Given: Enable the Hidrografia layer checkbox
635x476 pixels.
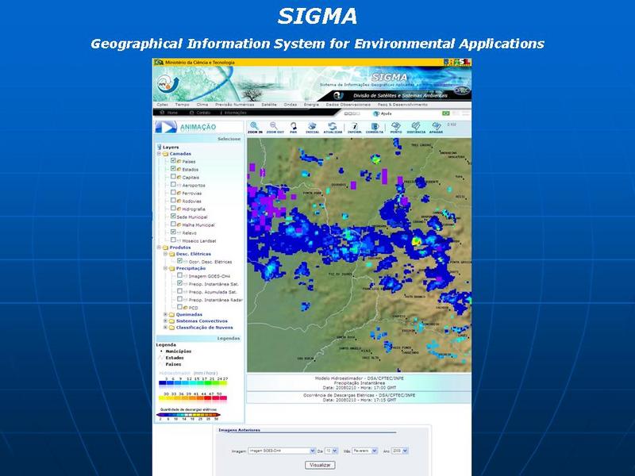Looking at the screenshot, I should click(173, 208).
